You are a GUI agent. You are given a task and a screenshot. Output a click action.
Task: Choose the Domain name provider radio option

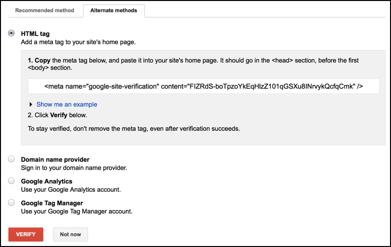click(12, 159)
